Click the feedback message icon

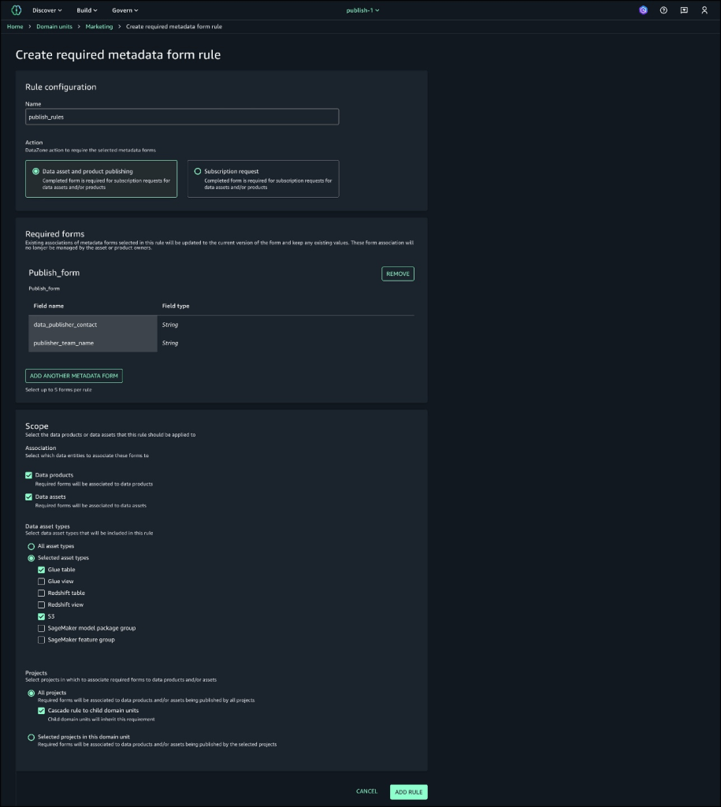(x=684, y=10)
